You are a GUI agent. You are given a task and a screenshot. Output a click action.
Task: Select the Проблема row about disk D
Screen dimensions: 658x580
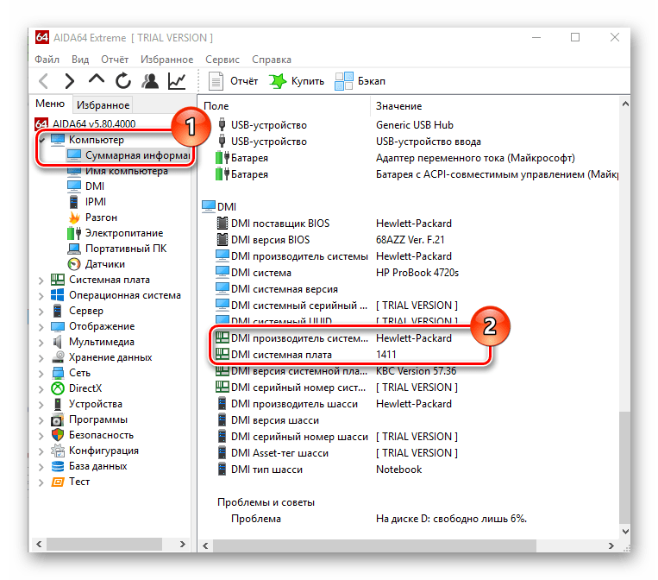pos(409,519)
